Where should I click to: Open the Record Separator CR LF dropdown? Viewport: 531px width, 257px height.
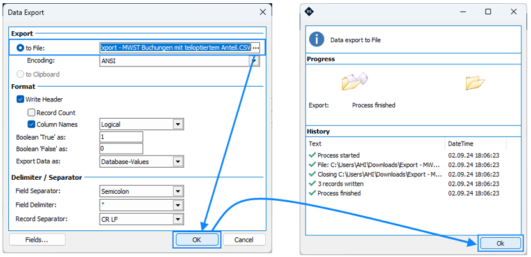pyautogui.click(x=178, y=219)
